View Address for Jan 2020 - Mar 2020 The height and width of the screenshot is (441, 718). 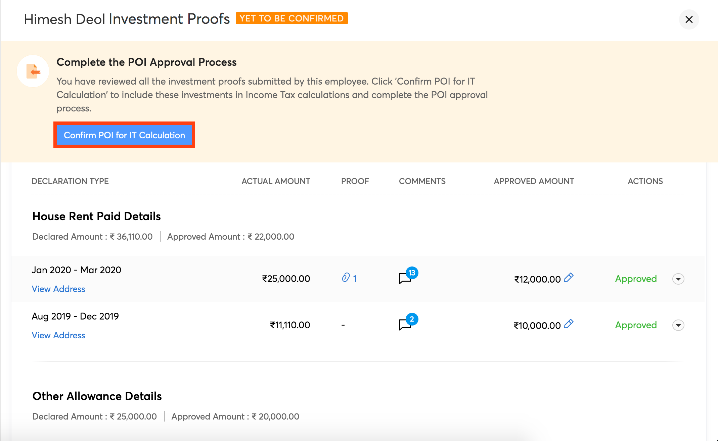pyautogui.click(x=58, y=289)
